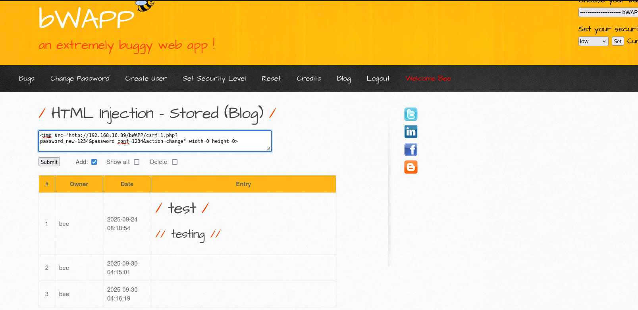Click the HTML Injection - Stored (Blog) heading
Viewport: 638px width, 310px height.
157,114
